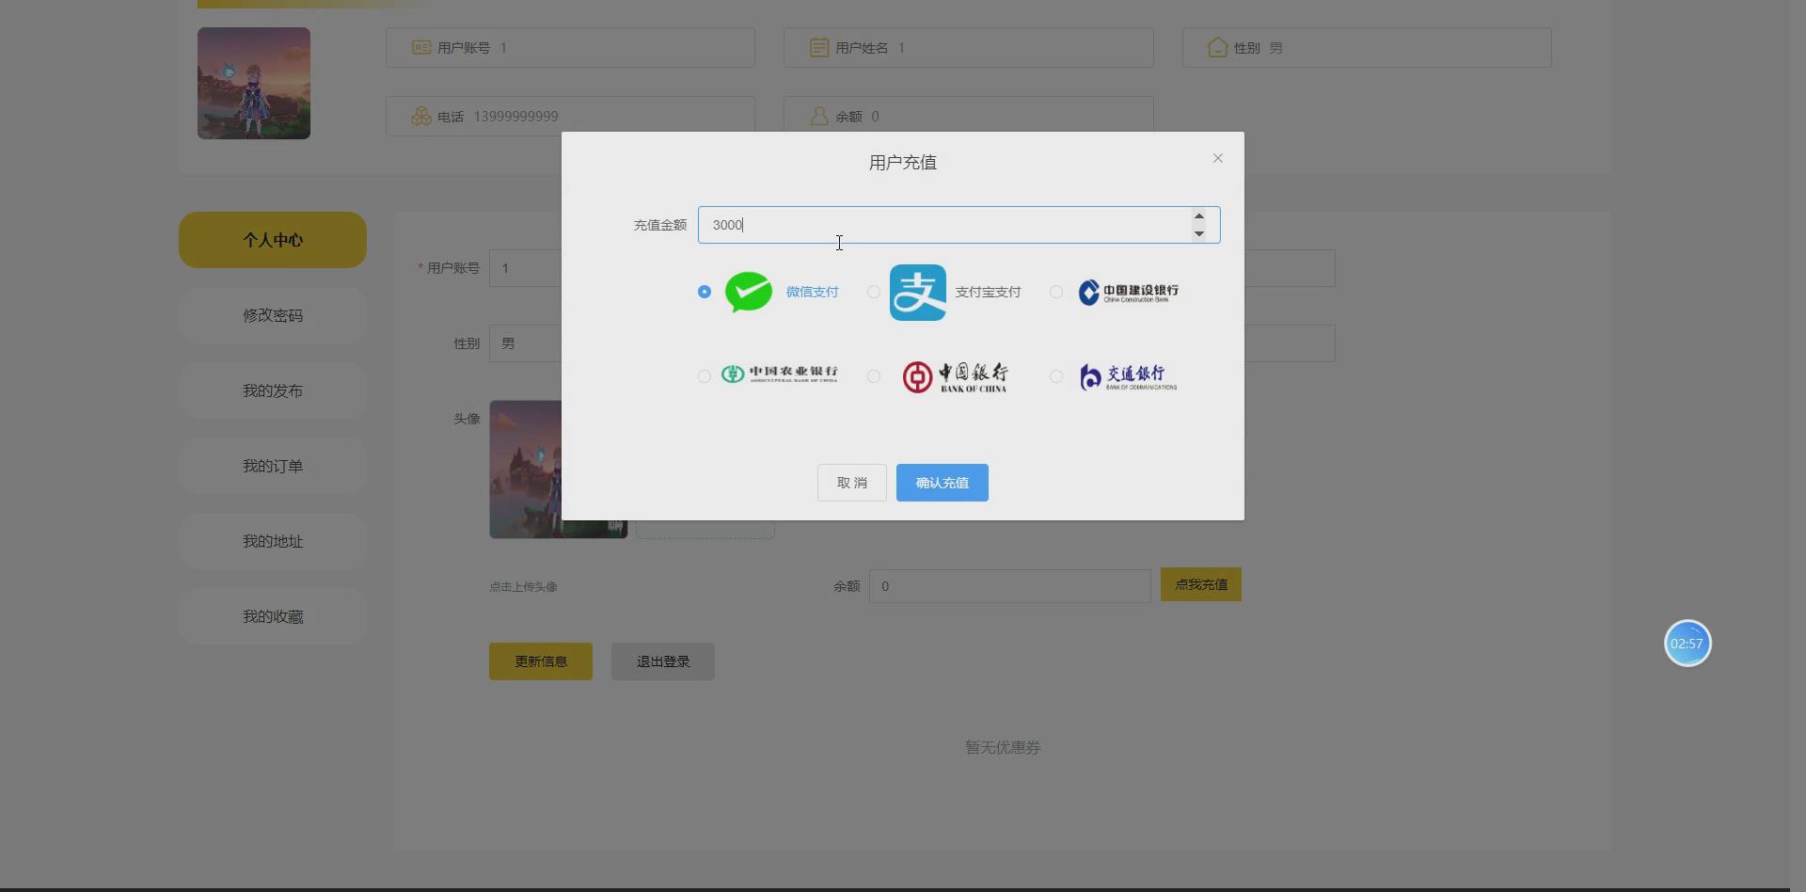Open 个人中心 in sidebar
Image resolution: width=1806 pixels, height=892 pixels.
pyautogui.click(x=273, y=240)
